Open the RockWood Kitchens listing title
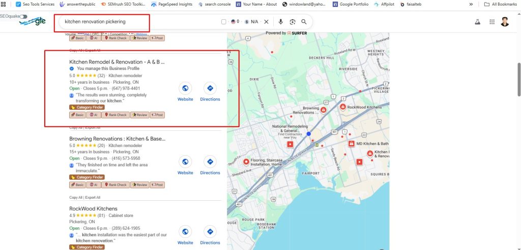The width and height of the screenshot is (521, 250). pos(94,208)
